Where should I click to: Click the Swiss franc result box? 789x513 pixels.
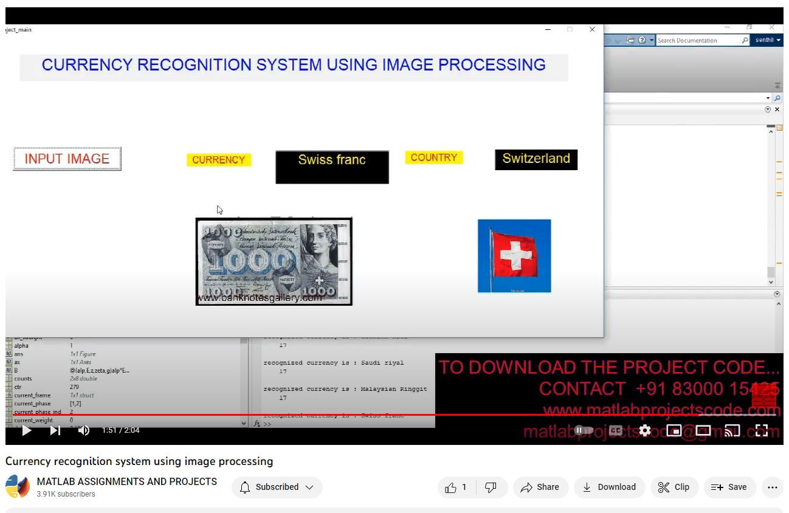pyautogui.click(x=332, y=167)
